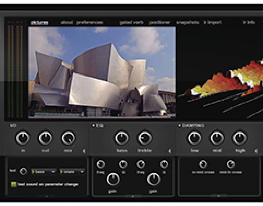Click the first EQ band gain knob
Image resolution: width=263 pixels, height=206 pixels.
coord(113,179)
